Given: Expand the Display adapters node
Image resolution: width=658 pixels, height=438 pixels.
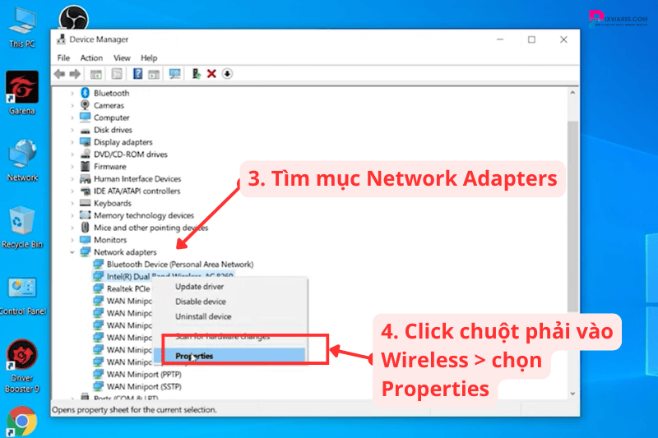Looking at the screenshot, I should [x=72, y=142].
